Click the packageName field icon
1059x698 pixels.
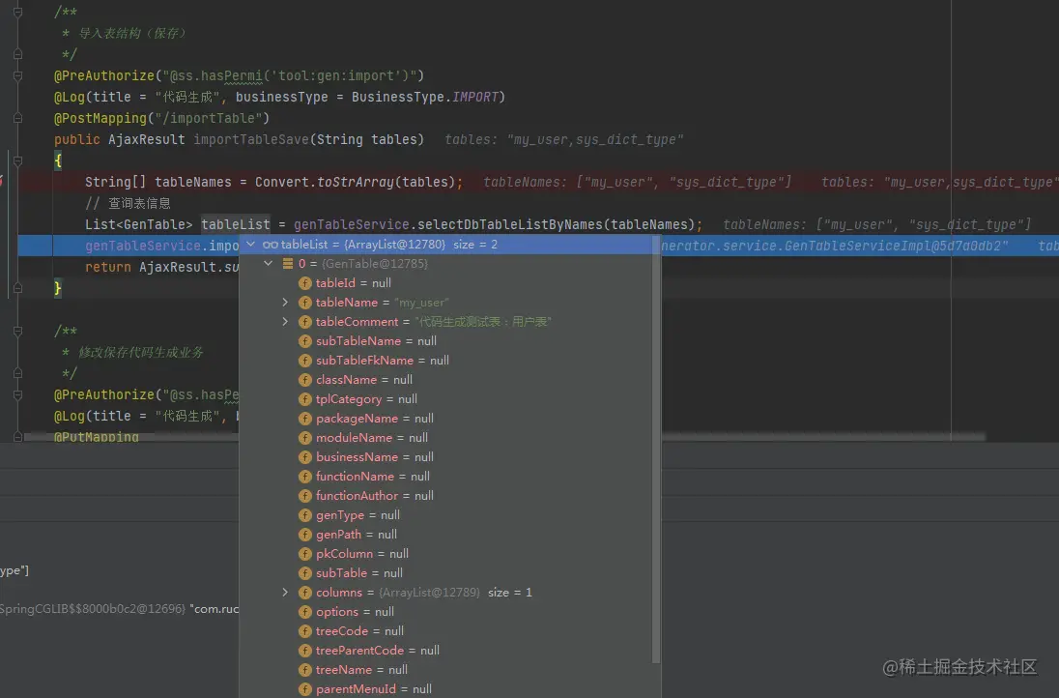click(x=305, y=419)
